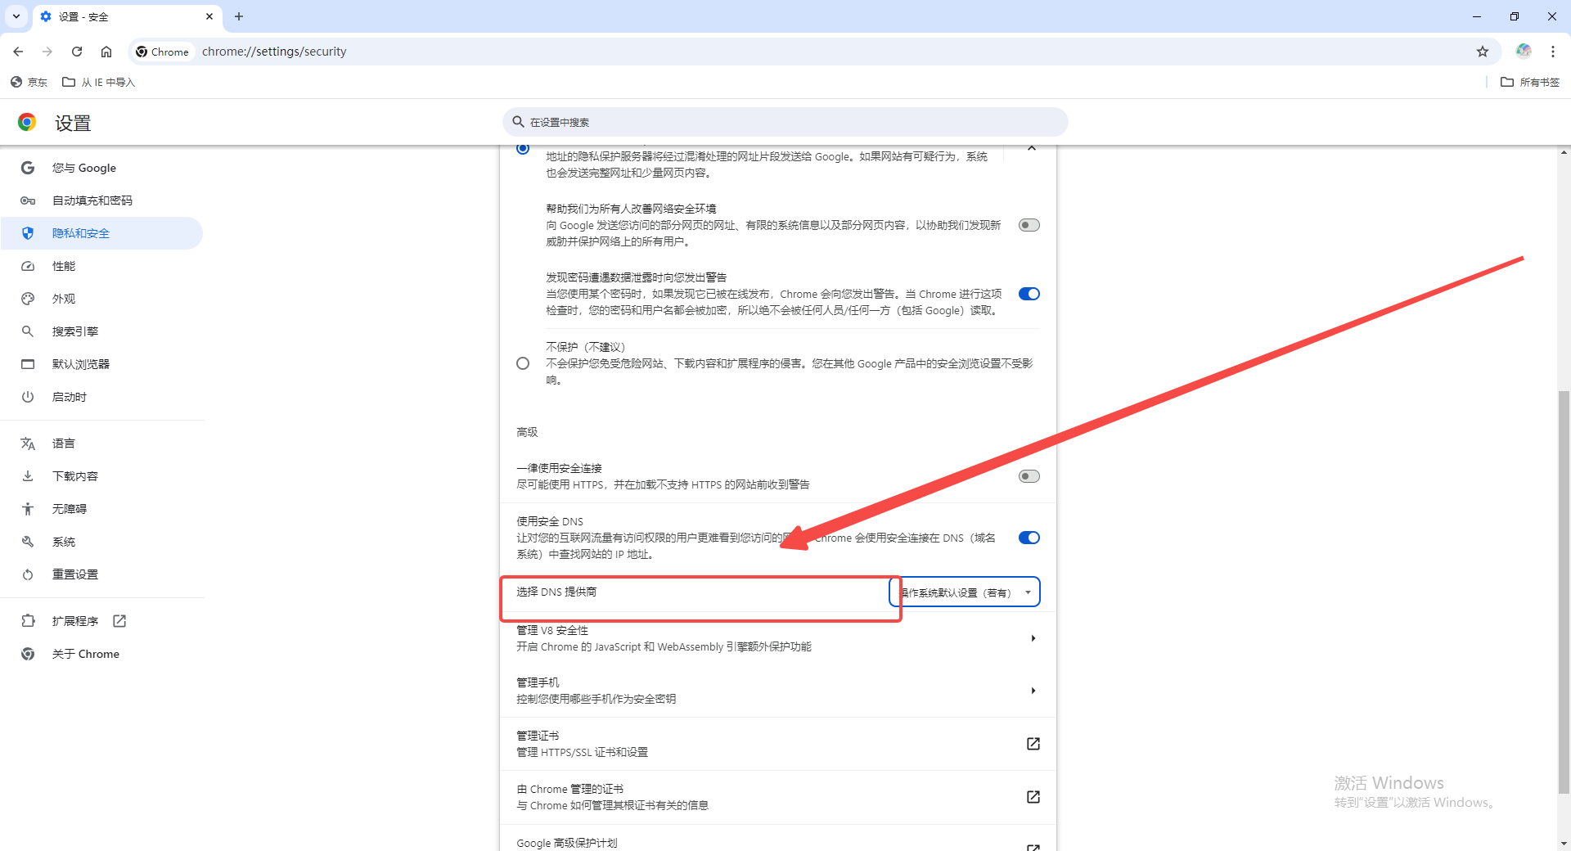Reload the settings page
Viewport: 1571px width, 851px height.
77,52
